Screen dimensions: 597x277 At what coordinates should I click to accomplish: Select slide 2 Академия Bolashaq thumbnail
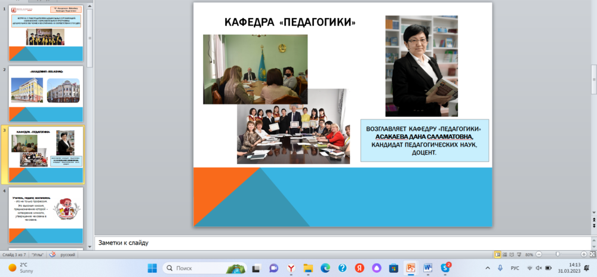pos(46,94)
